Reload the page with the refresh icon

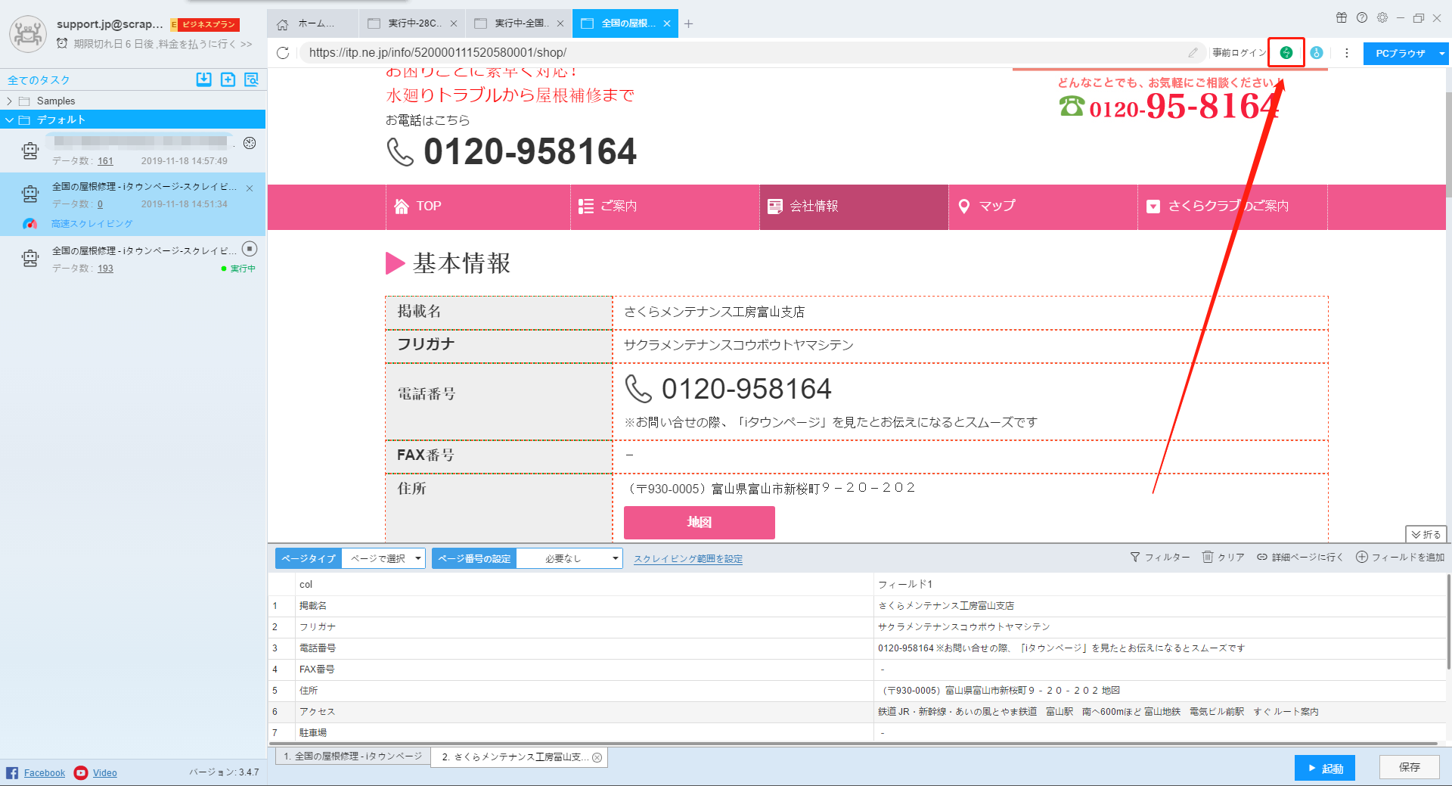pyautogui.click(x=284, y=53)
